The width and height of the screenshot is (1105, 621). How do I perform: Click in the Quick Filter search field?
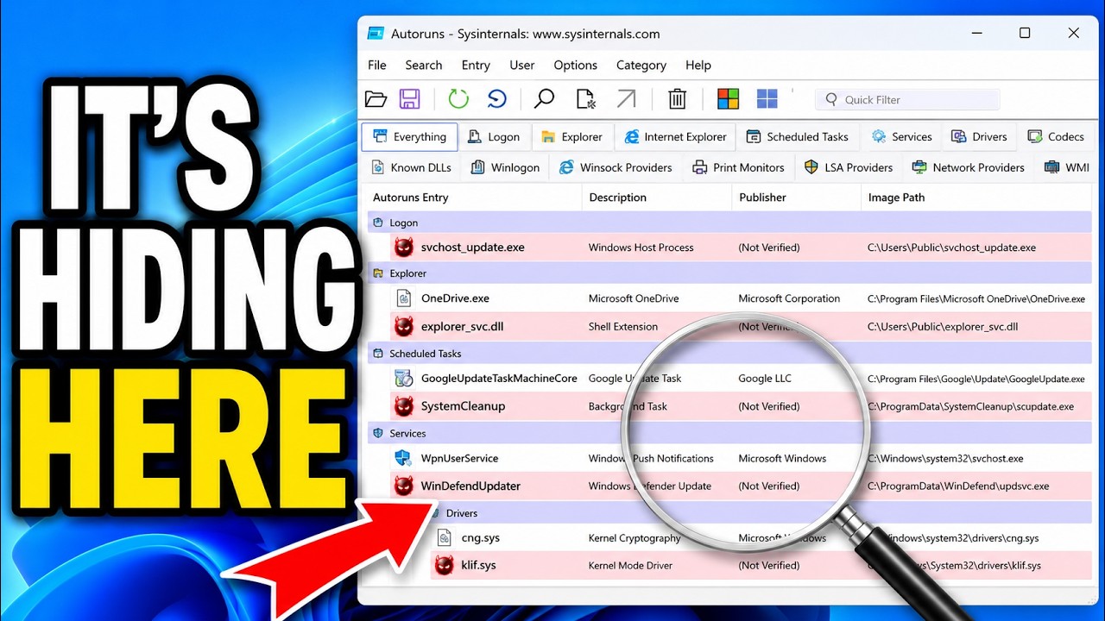pyautogui.click(x=907, y=99)
